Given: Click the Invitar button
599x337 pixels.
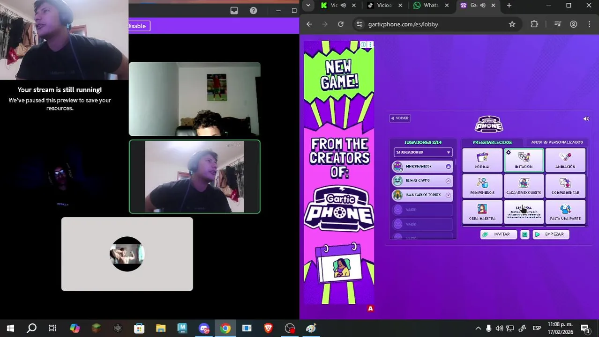Looking at the screenshot, I should click(498, 234).
